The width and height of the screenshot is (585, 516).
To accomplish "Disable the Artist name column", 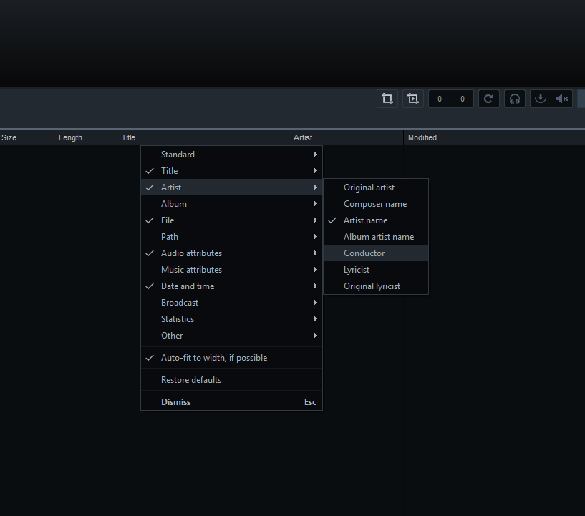I will (x=365, y=220).
